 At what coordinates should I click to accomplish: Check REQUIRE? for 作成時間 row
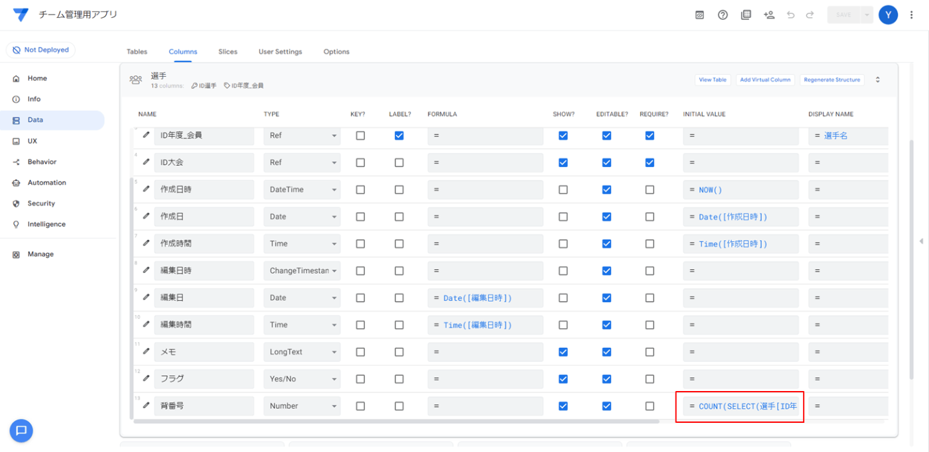point(650,244)
